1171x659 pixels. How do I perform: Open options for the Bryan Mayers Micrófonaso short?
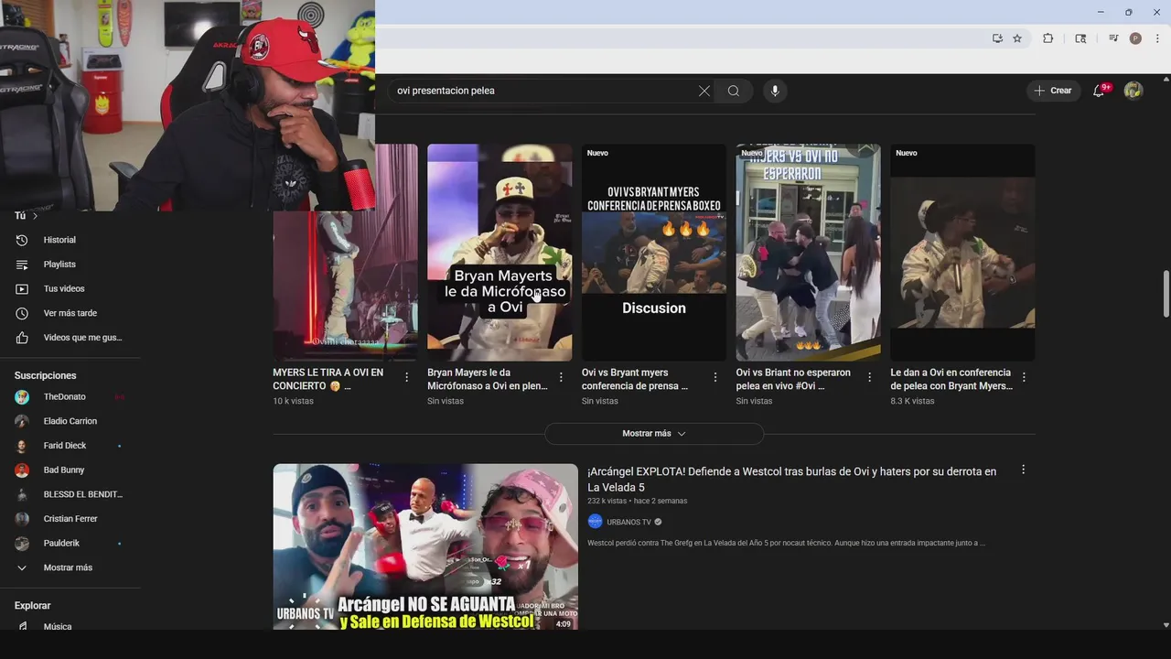coord(562,377)
